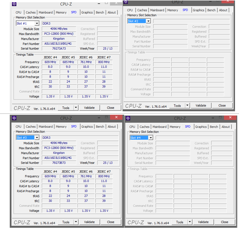The width and height of the screenshot is (239, 230).
Task: Click the CPU-Z app icon in the Slot #4 window
Action: point(128,118)
